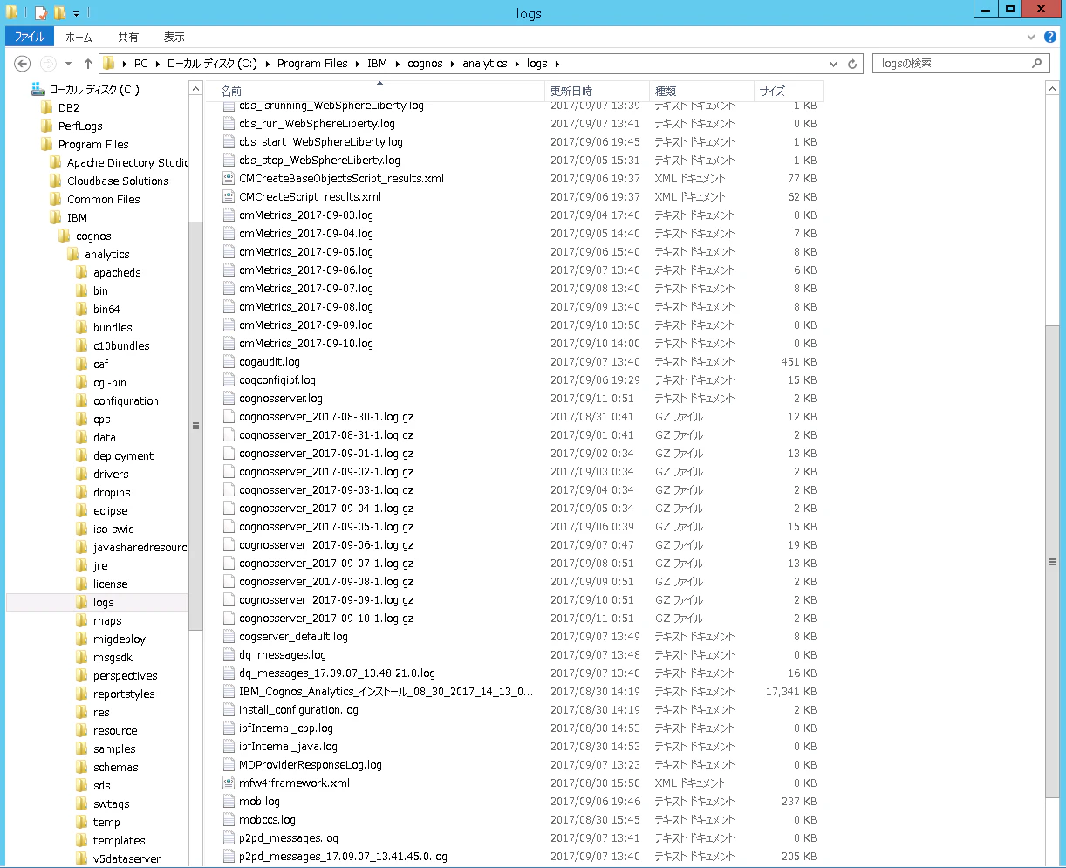Screen dimensions: 1066x868
Task: Click the Forward navigation arrow
Action: coord(48,64)
